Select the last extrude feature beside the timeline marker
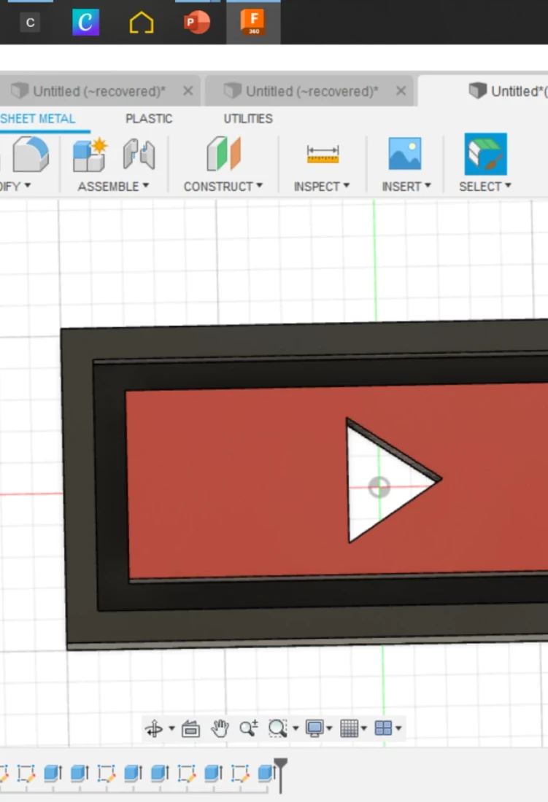 [x=266, y=773]
